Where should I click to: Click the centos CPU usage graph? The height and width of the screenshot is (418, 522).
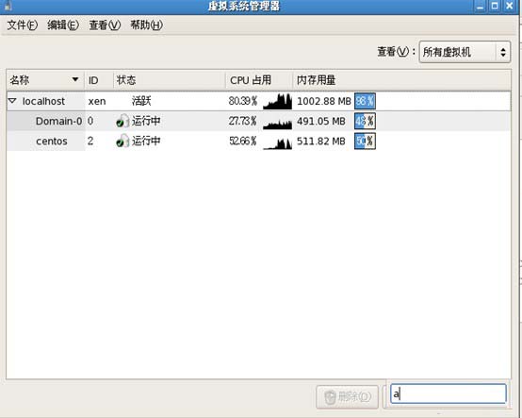click(277, 143)
